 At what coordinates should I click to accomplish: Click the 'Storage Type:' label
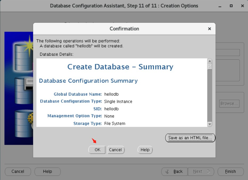point(87,124)
